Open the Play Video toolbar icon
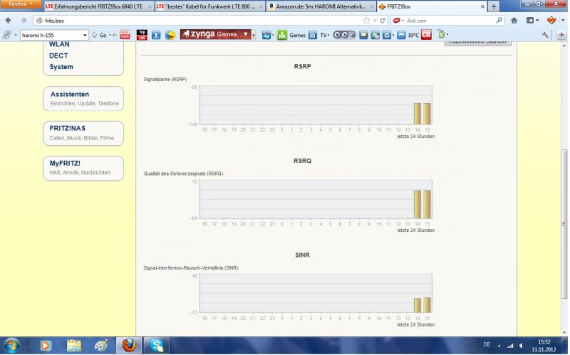Image resolution: width=570 pixels, height=355 pixels. click(125, 35)
